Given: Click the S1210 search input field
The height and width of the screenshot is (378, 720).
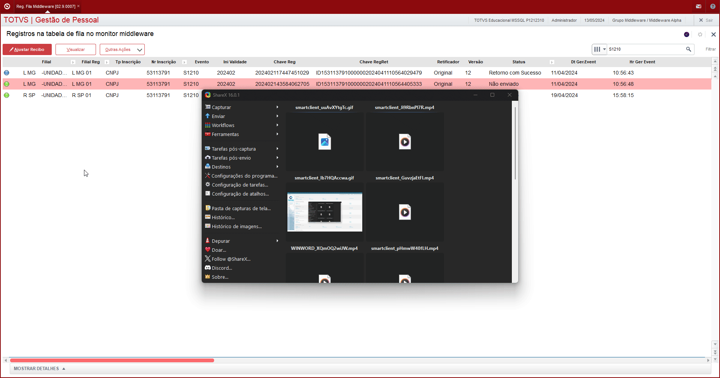Looking at the screenshot, I should coord(646,49).
